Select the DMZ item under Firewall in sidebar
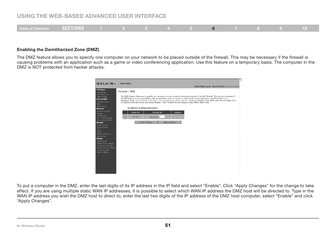Image resolution: width=336 pixels, height=235 pixels. (x=98, y=129)
